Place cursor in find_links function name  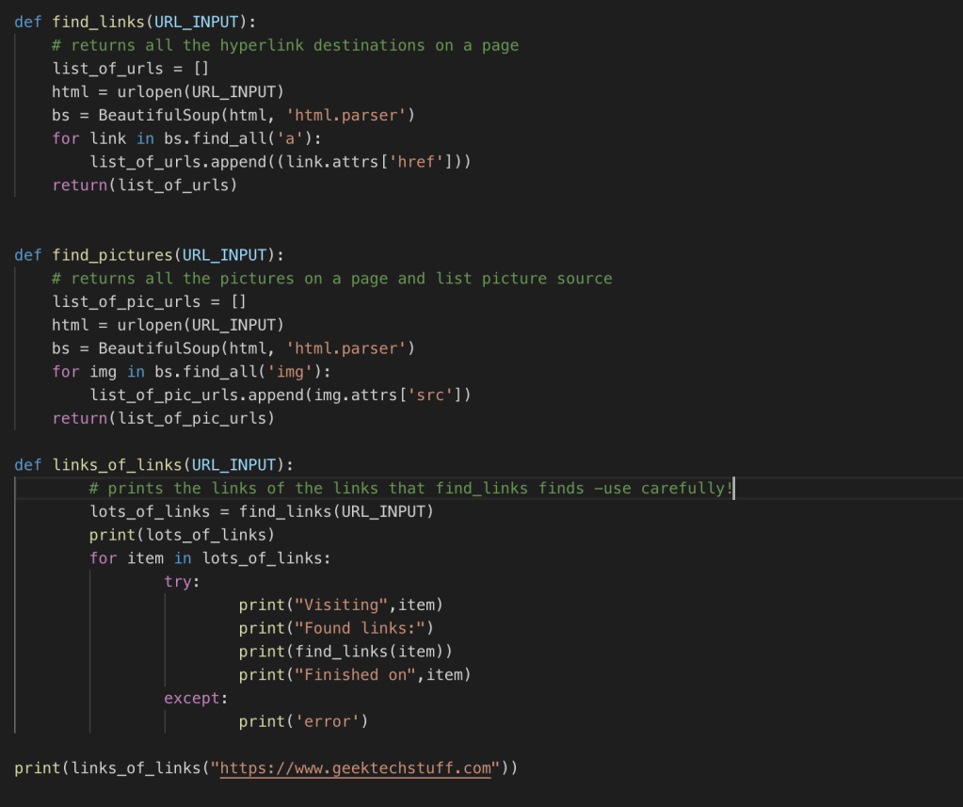97,21
